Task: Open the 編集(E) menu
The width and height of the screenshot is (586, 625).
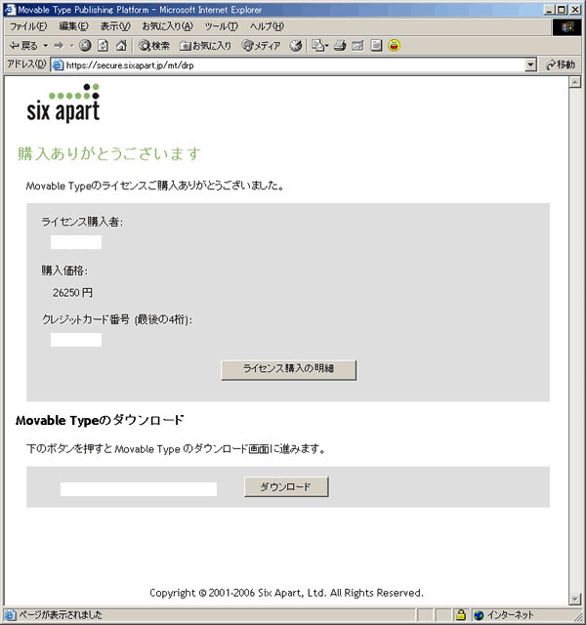Action: click(74, 26)
